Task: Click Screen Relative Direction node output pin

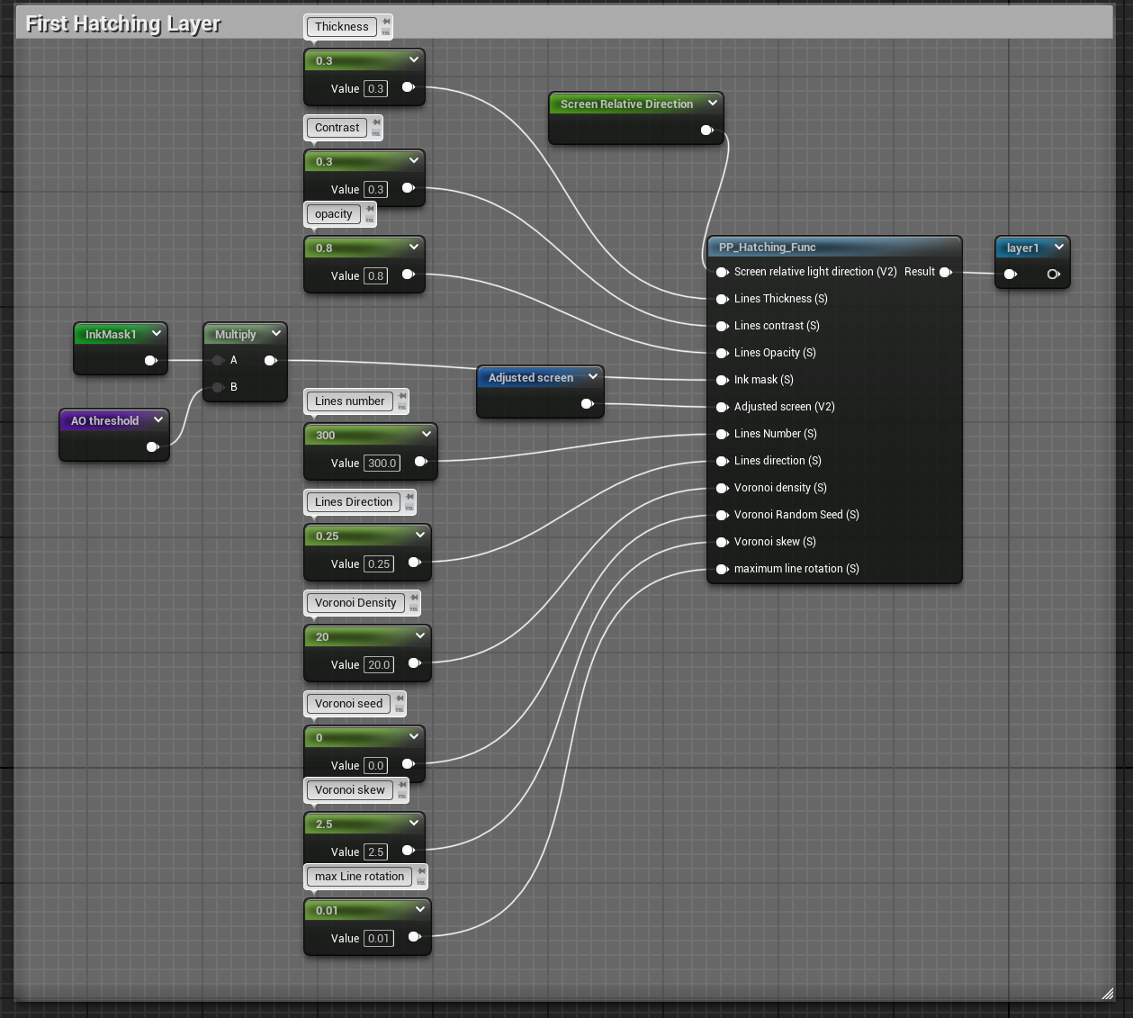Action: click(x=706, y=131)
